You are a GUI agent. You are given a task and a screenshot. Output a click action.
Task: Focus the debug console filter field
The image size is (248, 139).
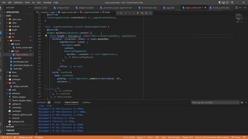pos(215,102)
